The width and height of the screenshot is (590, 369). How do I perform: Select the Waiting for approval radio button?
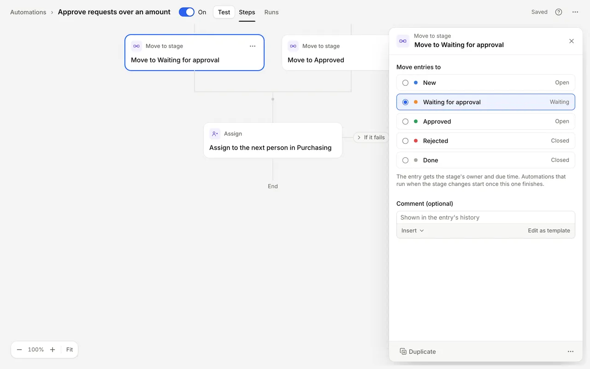pyautogui.click(x=405, y=102)
